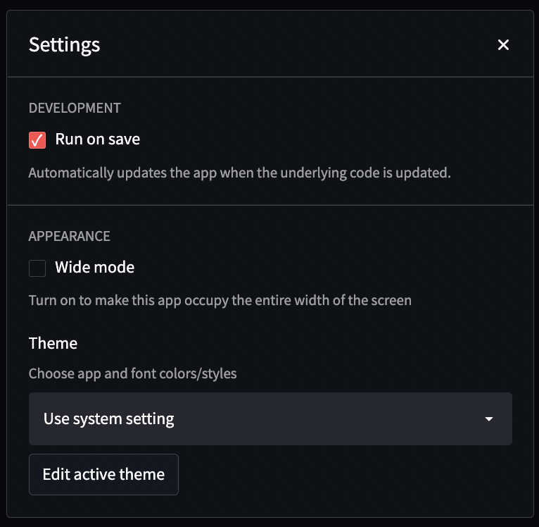Click the "Wide mode" label text
The image size is (539, 527).
[94, 268]
